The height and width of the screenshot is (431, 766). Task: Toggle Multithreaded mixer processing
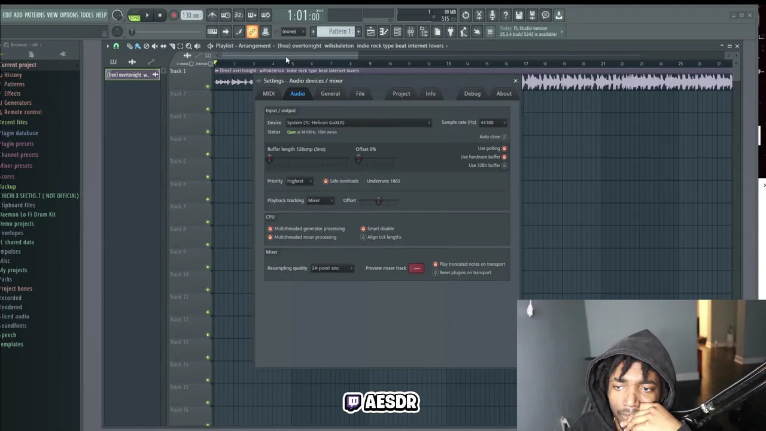(x=270, y=237)
